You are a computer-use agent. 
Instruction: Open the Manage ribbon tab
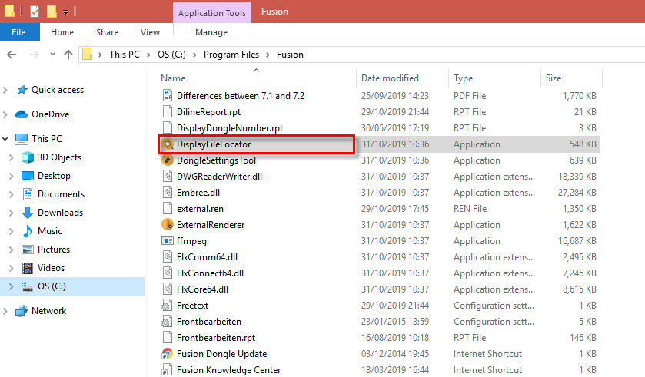(x=211, y=32)
